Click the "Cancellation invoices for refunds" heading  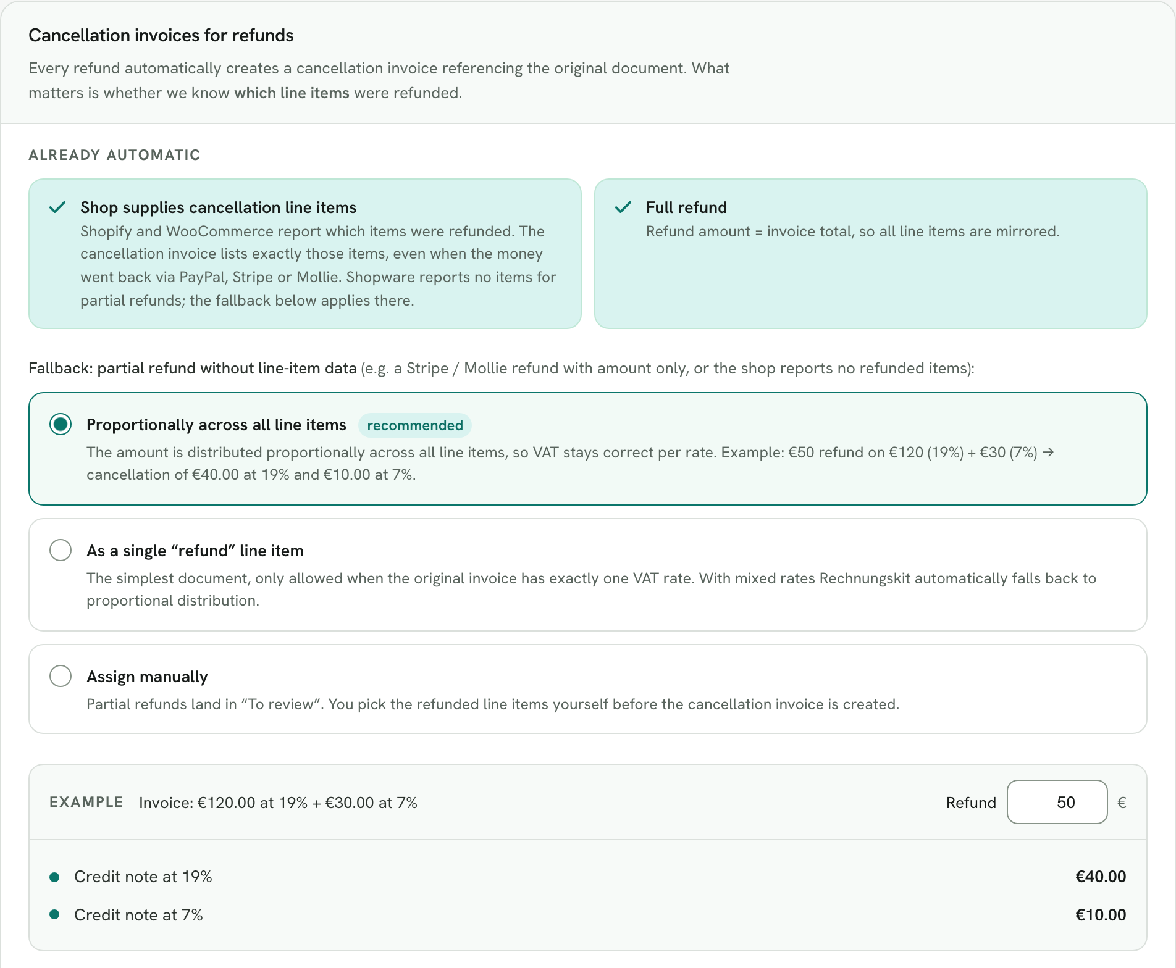[161, 35]
